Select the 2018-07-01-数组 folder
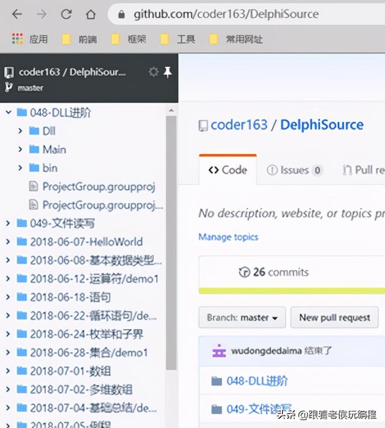This screenshot has height=428, width=385. [x=70, y=371]
